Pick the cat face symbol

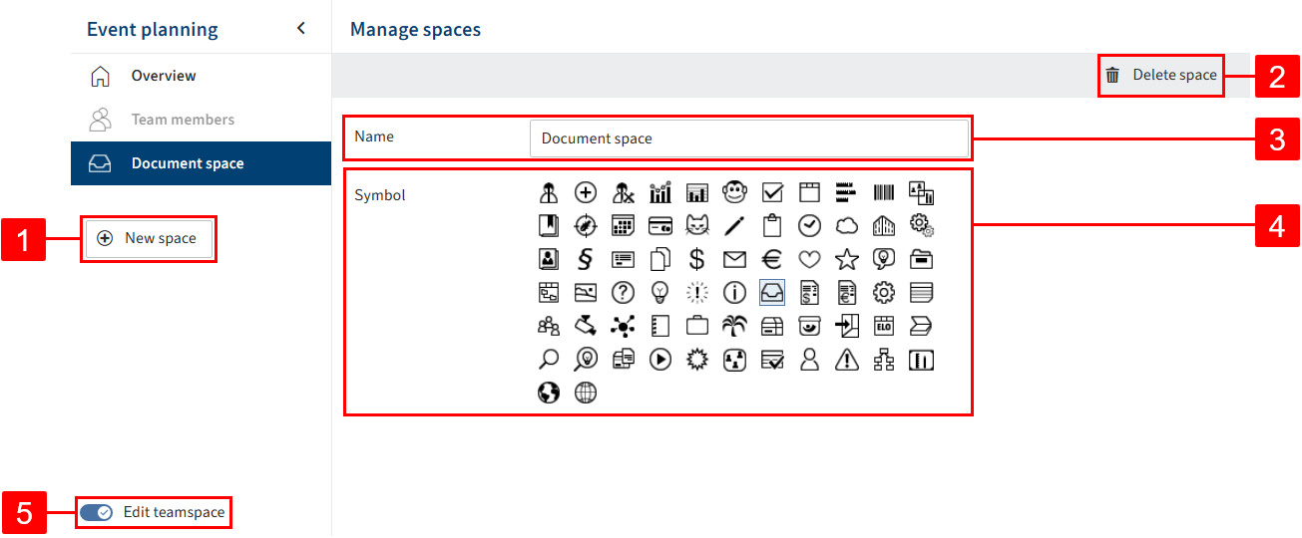pyautogui.click(x=697, y=226)
